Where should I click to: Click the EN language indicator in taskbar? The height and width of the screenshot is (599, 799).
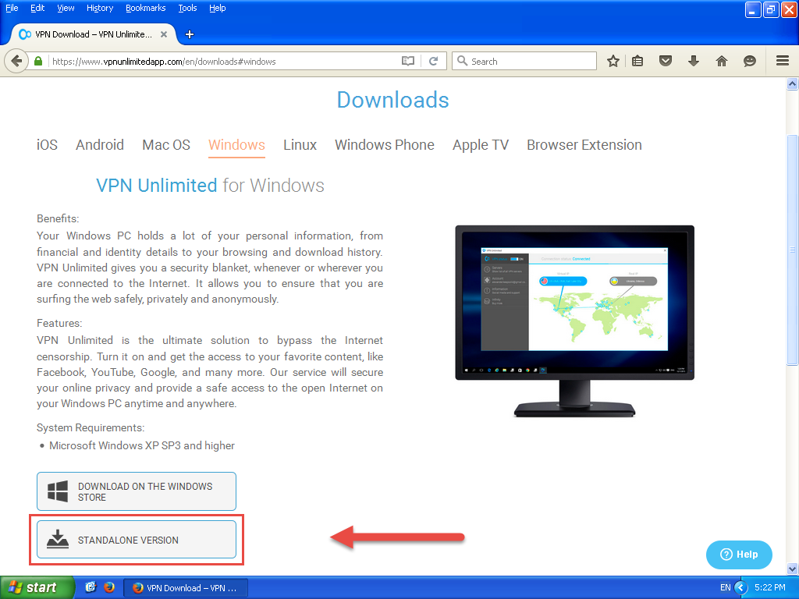725,587
